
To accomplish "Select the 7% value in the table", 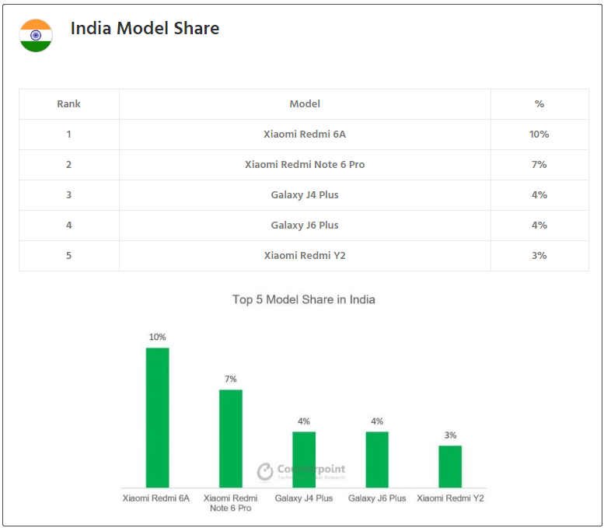I will [539, 164].
